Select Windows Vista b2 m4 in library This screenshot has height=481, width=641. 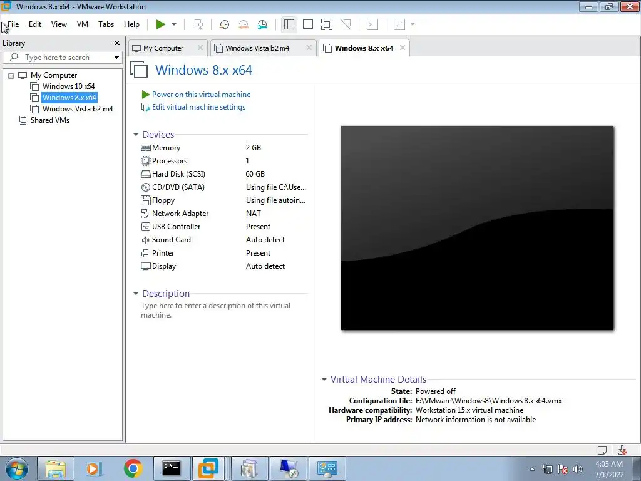(77, 109)
